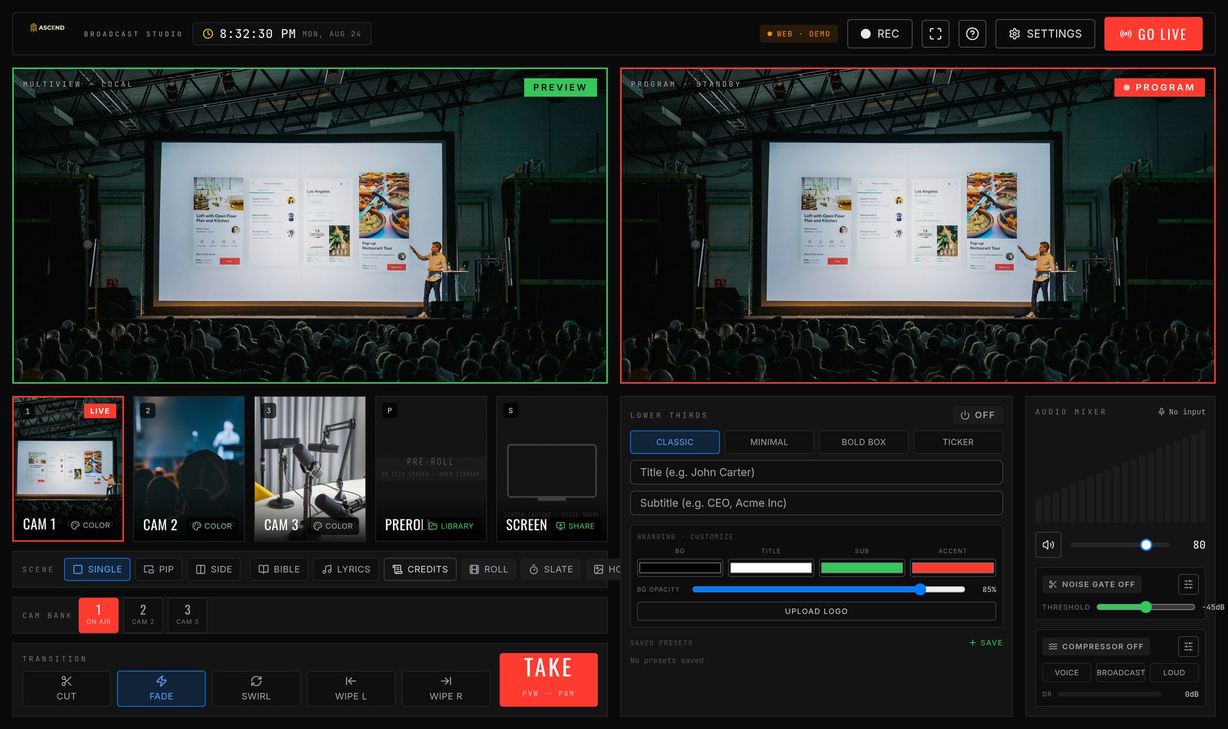Screen dimensions: 1228x729
Task: Click the Subtitle input field
Action: [x=816, y=503]
